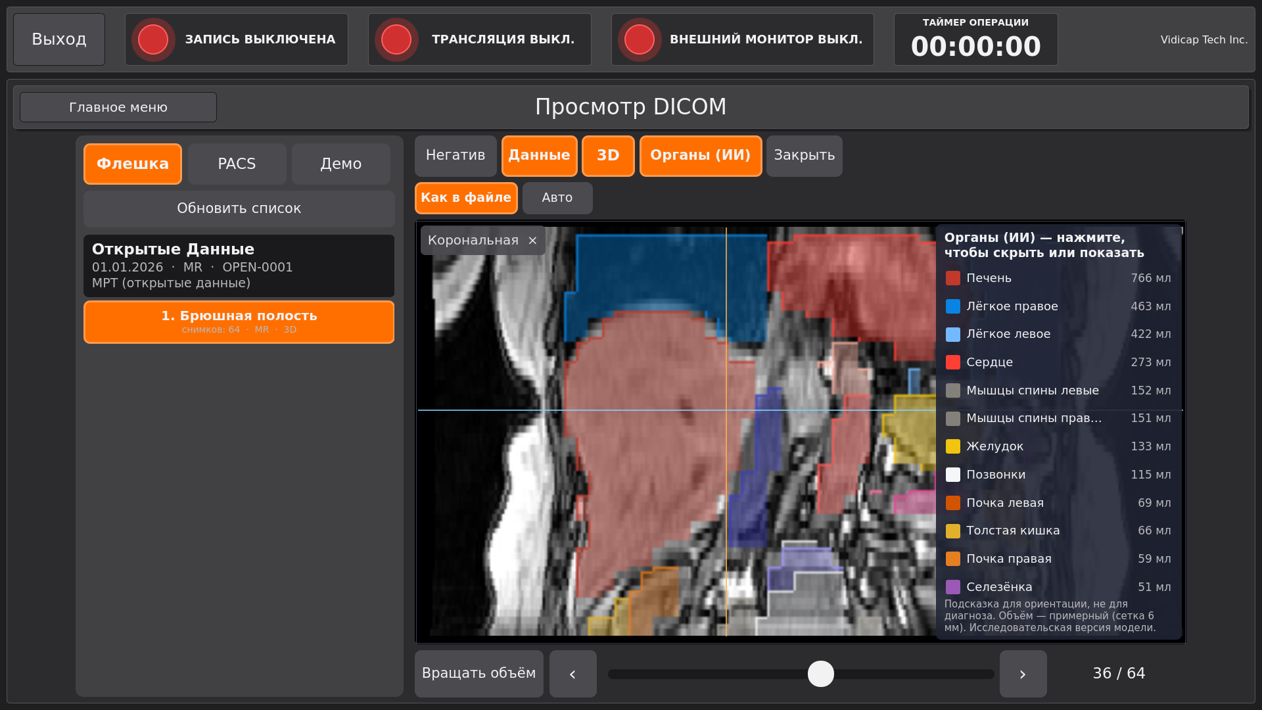Click the Лёгкое правое blue swatch

click(953, 306)
